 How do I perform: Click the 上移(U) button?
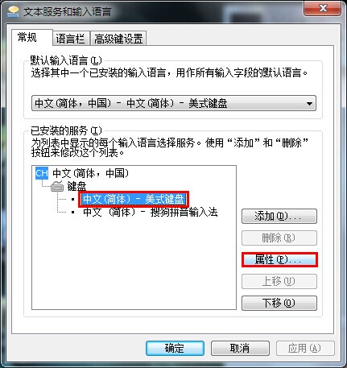tap(279, 281)
